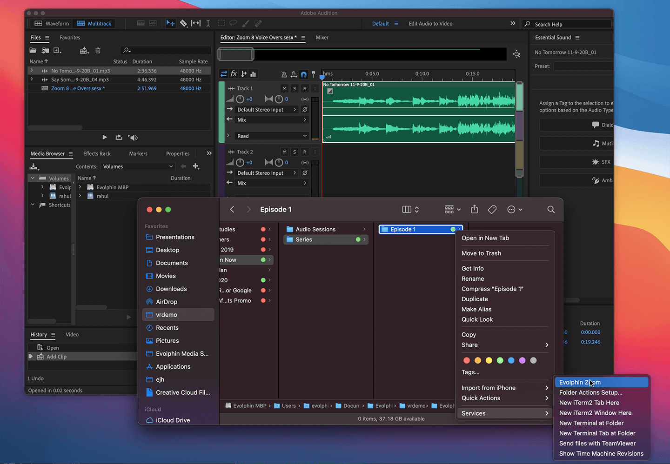Image resolution: width=670 pixels, height=464 pixels.
Task: Open vrdemo in Finder sidebar
Action: pyautogui.click(x=178, y=315)
